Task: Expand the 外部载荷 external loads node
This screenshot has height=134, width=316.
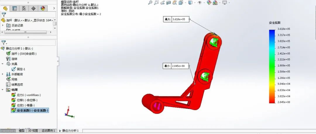Action: [x=3, y=74]
